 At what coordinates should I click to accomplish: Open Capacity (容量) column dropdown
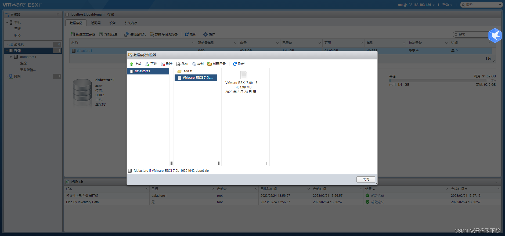[x=277, y=43]
